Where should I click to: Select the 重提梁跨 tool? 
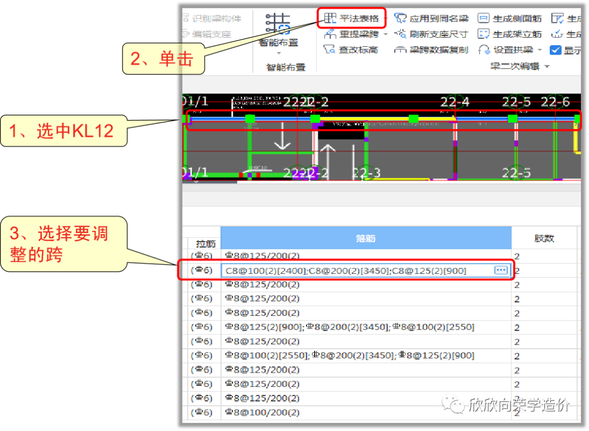pos(351,34)
